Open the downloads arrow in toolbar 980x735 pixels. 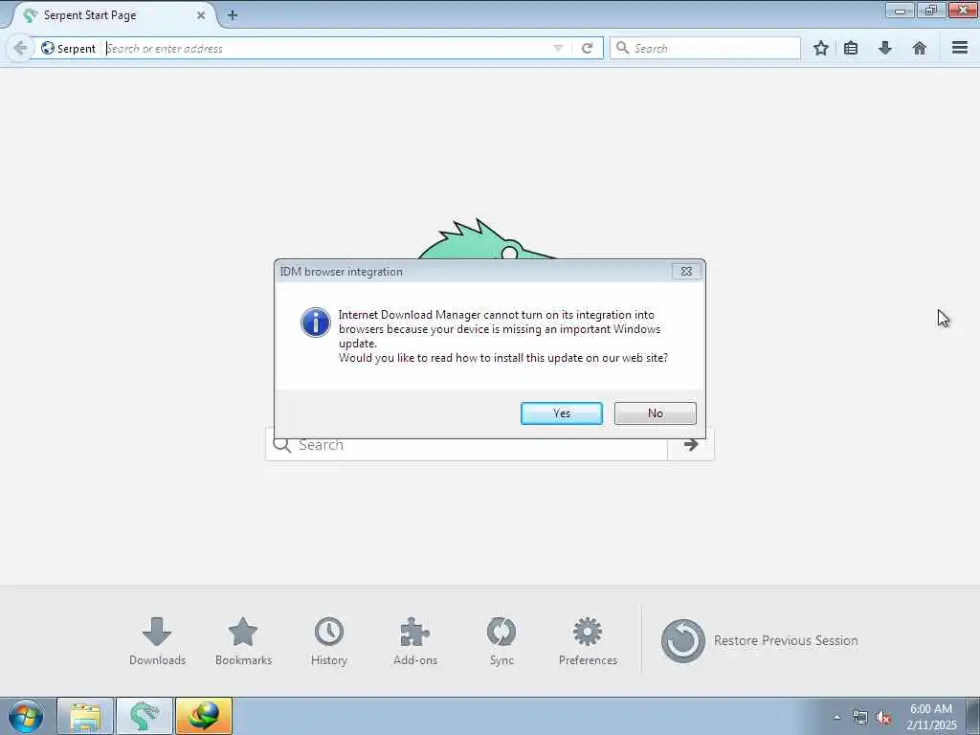pyautogui.click(x=885, y=48)
